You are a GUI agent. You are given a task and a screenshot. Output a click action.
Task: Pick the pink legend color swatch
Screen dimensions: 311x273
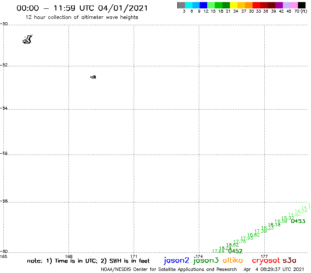click(x=294, y=5)
